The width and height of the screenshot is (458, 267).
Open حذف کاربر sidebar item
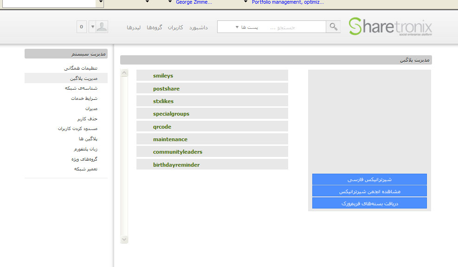point(87,118)
